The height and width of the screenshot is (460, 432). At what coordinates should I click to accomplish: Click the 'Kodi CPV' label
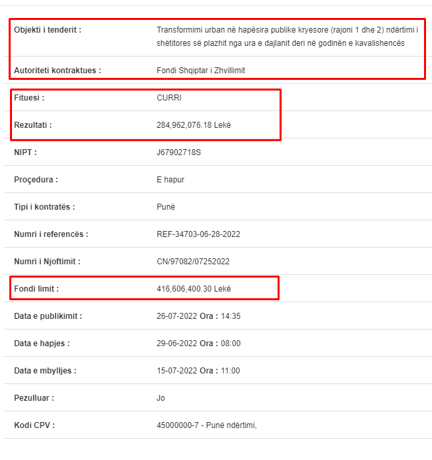pyautogui.click(x=35, y=425)
